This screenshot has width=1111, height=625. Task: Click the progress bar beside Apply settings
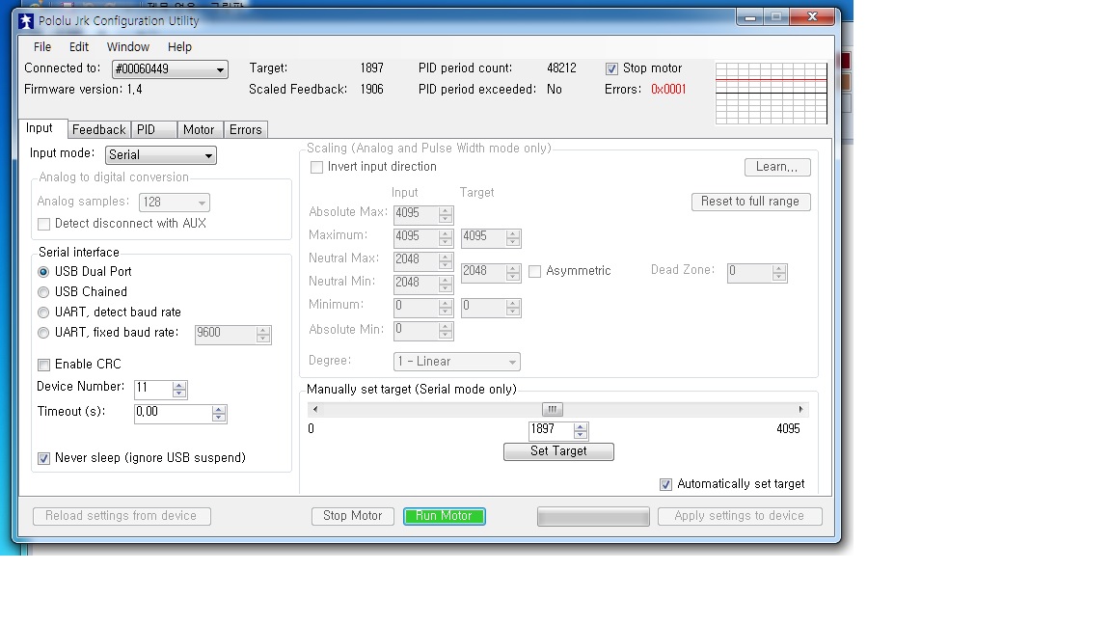(x=593, y=517)
